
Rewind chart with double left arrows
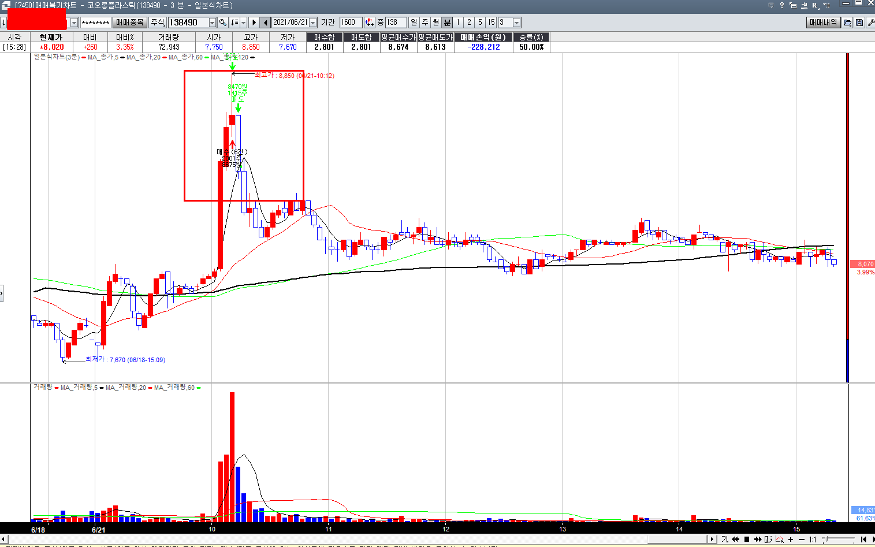click(736, 539)
